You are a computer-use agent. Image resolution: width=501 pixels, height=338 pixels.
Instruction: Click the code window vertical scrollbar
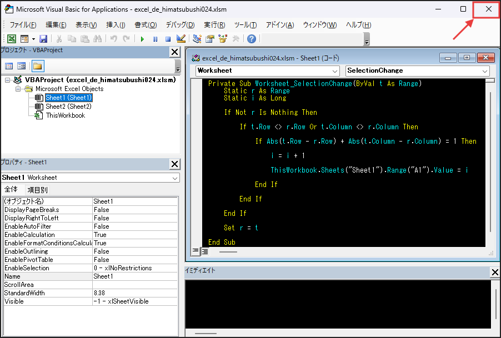pos(490,163)
